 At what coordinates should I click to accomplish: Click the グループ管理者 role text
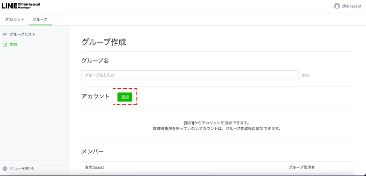[x=302, y=167]
